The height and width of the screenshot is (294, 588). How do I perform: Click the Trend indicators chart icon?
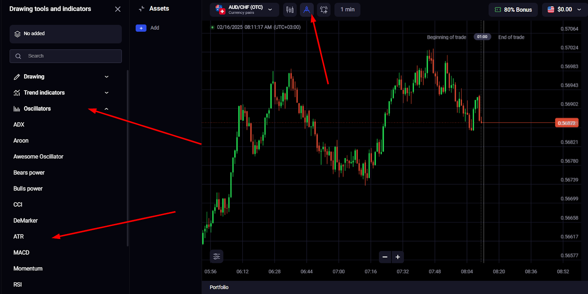coord(17,93)
